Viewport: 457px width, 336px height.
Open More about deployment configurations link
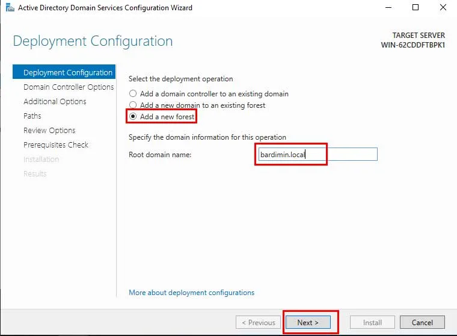point(191,293)
